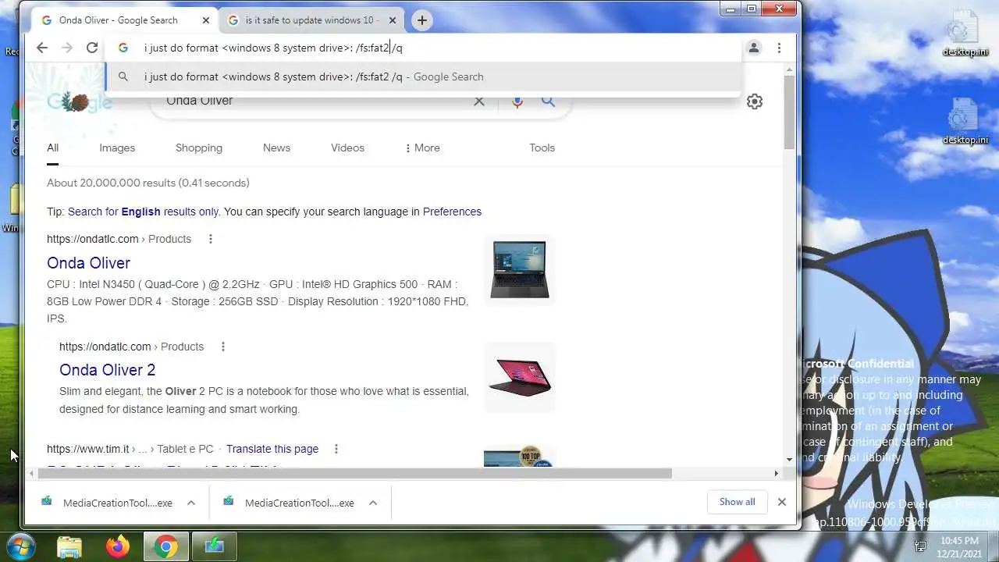
Task: Select upper desktop.ini desktop icon
Action: [965, 34]
